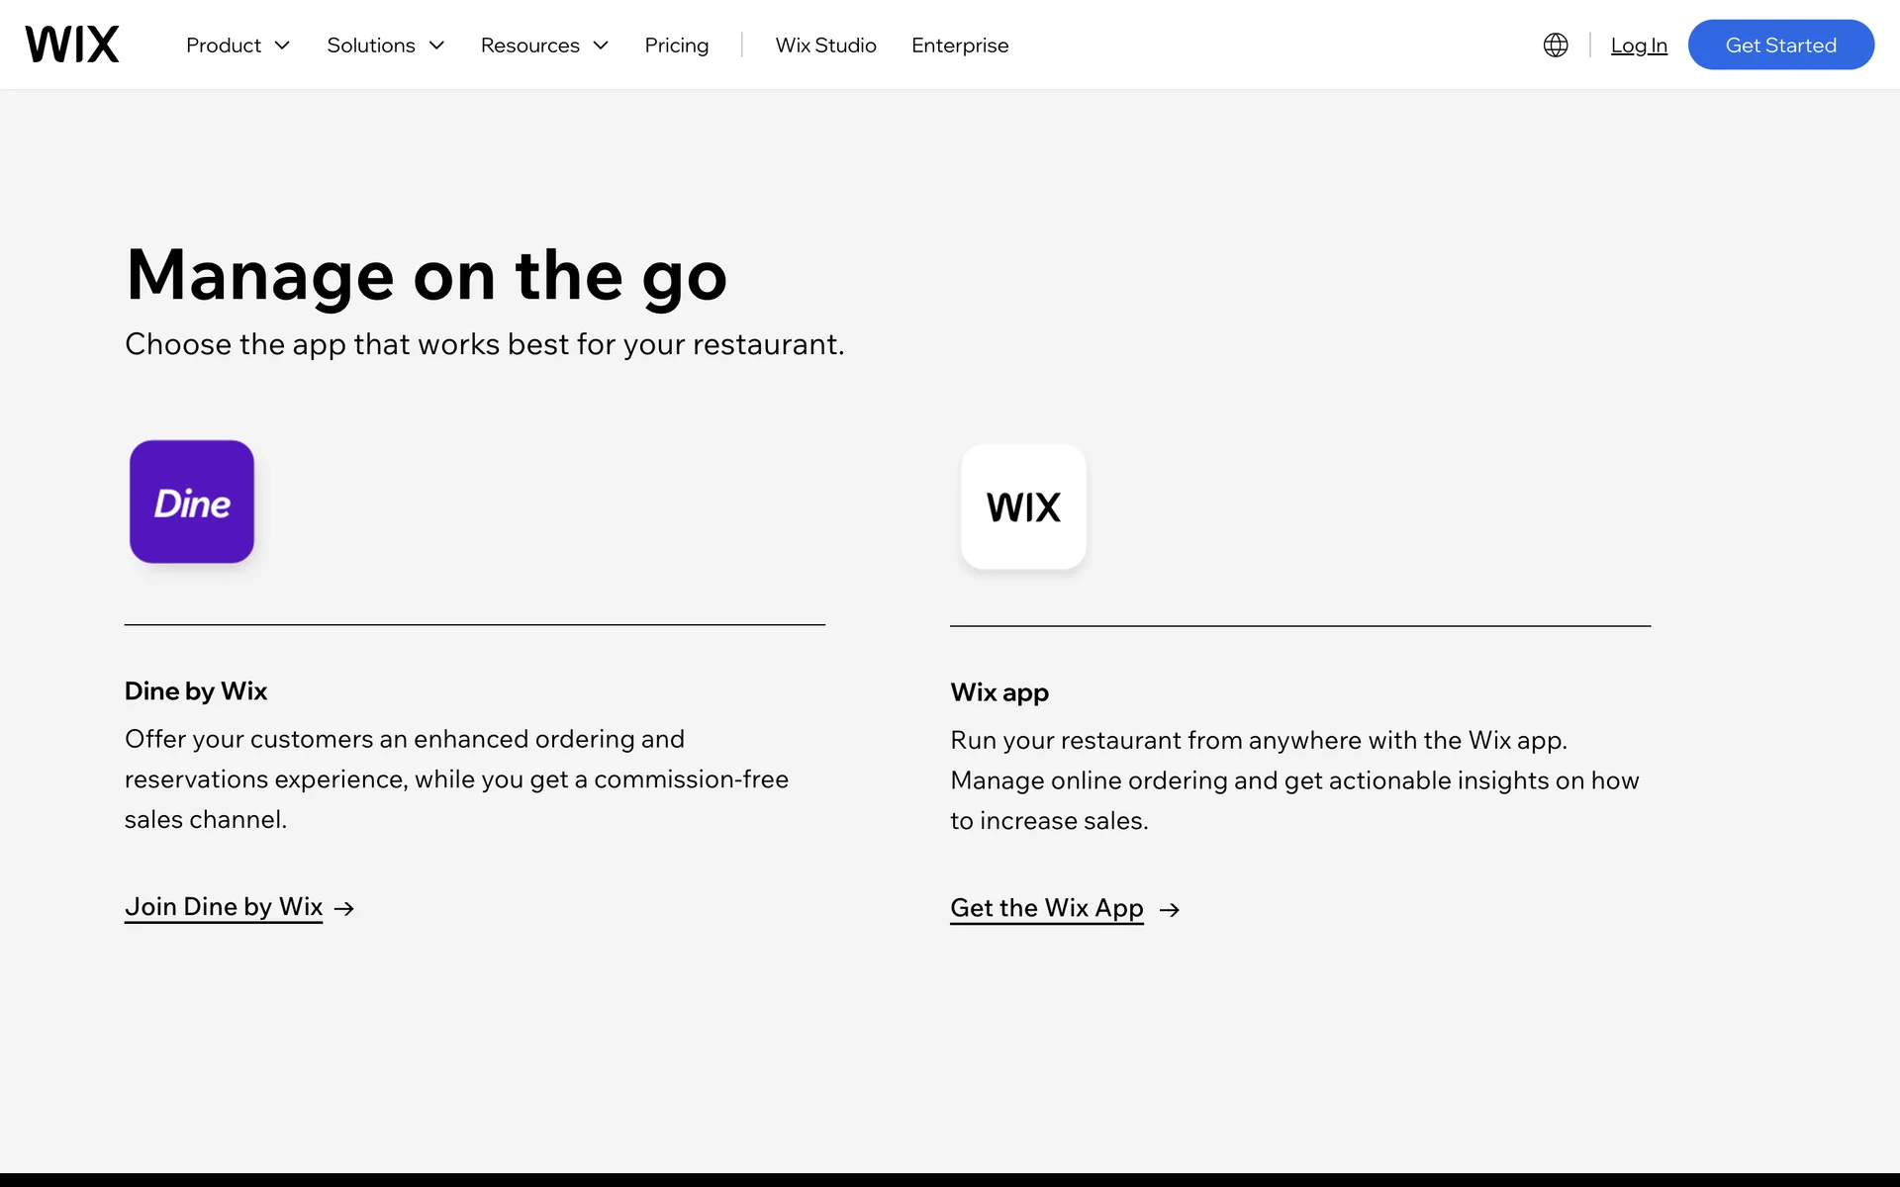Follow the Get the Wix App link

(1047, 908)
